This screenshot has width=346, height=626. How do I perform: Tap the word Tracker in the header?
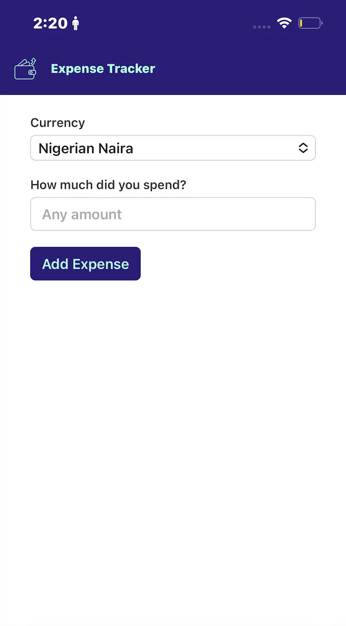click(x=131, y=69)
